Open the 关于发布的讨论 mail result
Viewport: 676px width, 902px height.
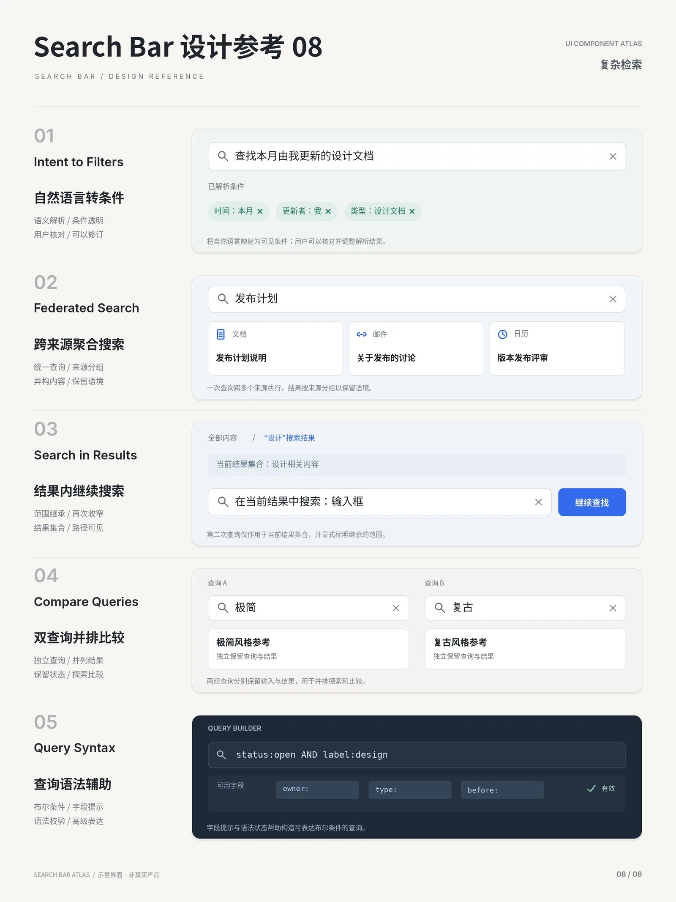click(416, 348)
